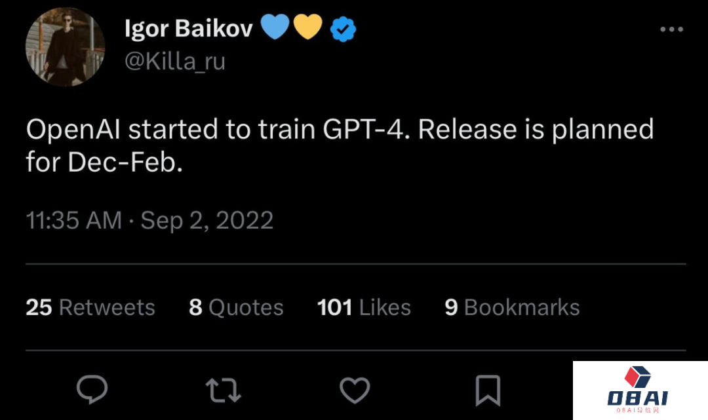This screenshot has height=420, width=708.
Task: Open the three-dot more options menu
Action: (x=671, y=29)
